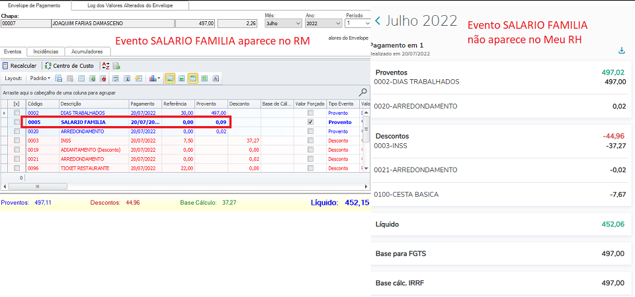This screenshot has width=635, height=297.
Task: Click the document with green check icon
Action: click(x=116, y=66)
